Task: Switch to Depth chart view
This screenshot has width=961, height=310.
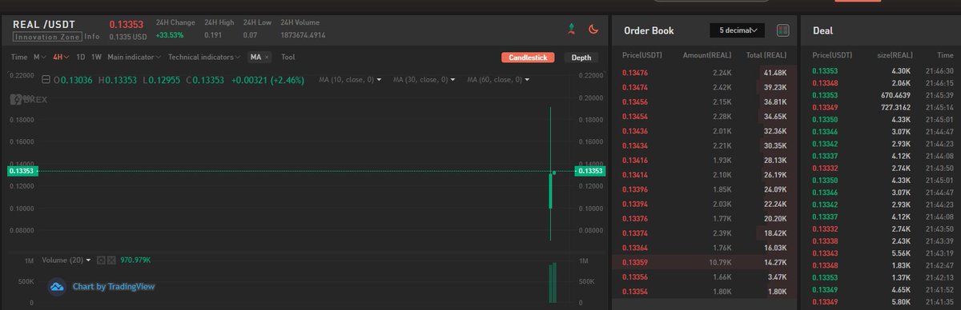Action: 581,58
